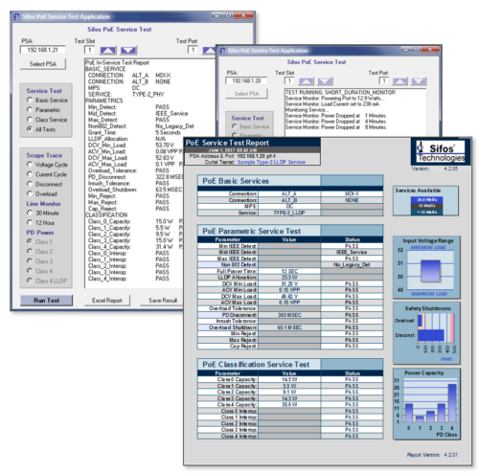Choose the 30 Minute line monitor
Screen dimensions: 479x473
pyautogui.click(x=30, y=213)
